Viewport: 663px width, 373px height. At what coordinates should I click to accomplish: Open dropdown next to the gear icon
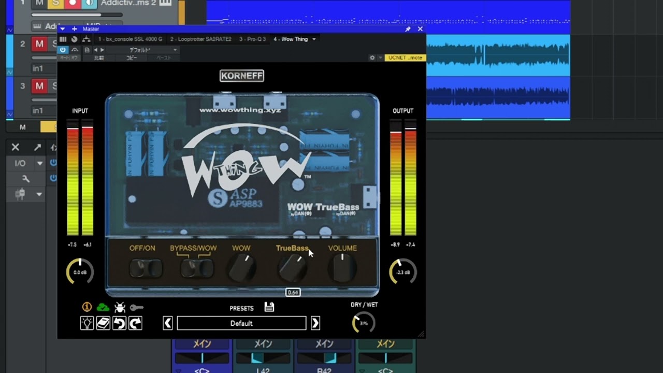pos(380,58)
